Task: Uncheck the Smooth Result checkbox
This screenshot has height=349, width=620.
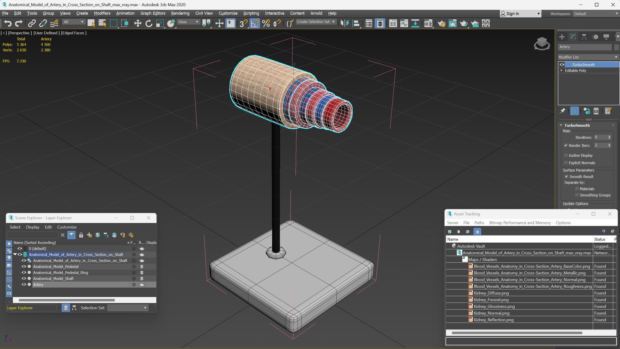Action: click(x=566, y=176)
